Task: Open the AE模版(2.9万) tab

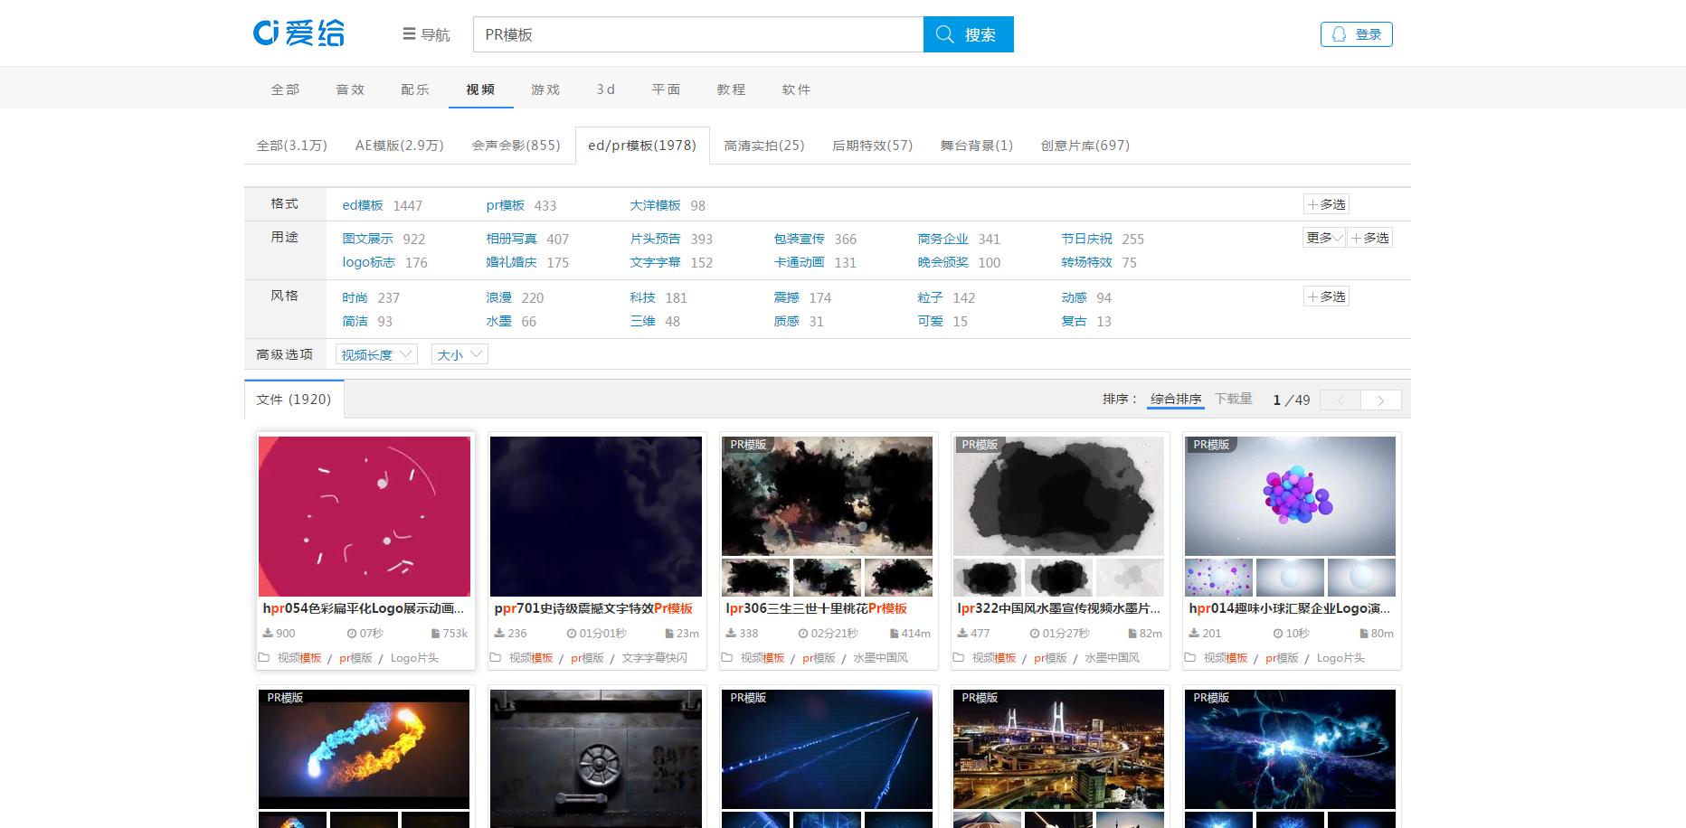Action: pyautogui.click(x=399, y=145)
